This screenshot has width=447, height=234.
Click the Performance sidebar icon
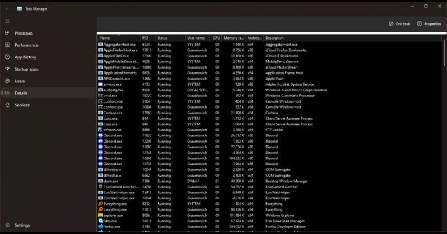coord(7,45)
